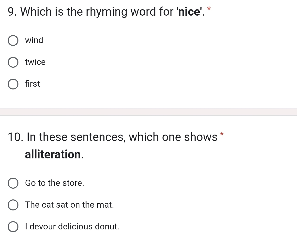Click the bold word 'nice' in question 9
Screen dimensions: 297x243
coord(189,12)
